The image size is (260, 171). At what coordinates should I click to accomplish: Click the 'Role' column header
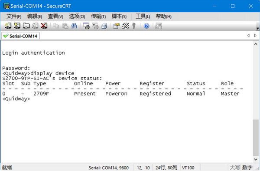pyautogui.click(x=227, y=83)
